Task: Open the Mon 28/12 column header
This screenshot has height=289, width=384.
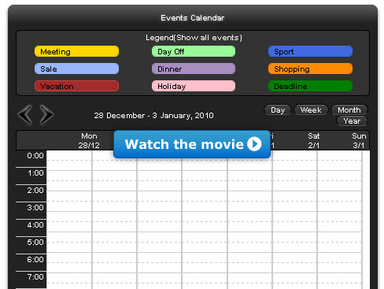Action: pyautogui.click(x=89, y=141)
